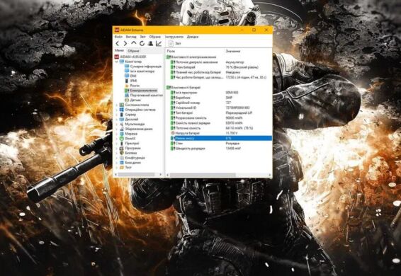
Task: Select the Тип батареї row
Action: pos(219,113)
